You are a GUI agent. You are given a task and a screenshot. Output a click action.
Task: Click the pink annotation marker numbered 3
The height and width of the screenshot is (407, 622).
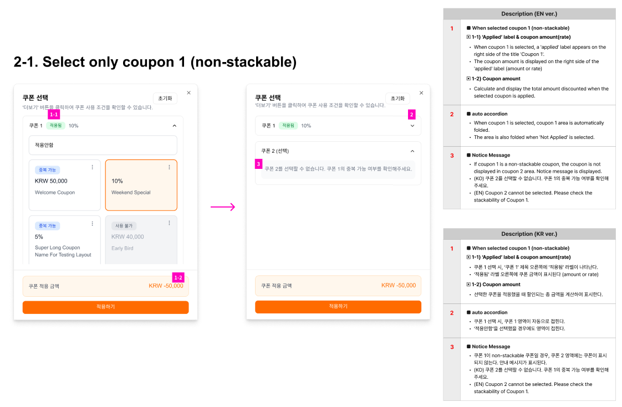click(x=258, y=164)
